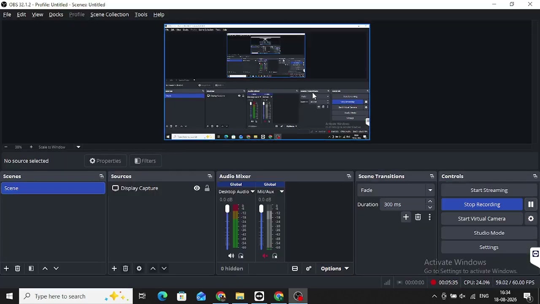Viewport: 540px width, 304px height.
Task: Toggle Mic/Aux monitoring headphone icon
Action: [x=275, y=256]
